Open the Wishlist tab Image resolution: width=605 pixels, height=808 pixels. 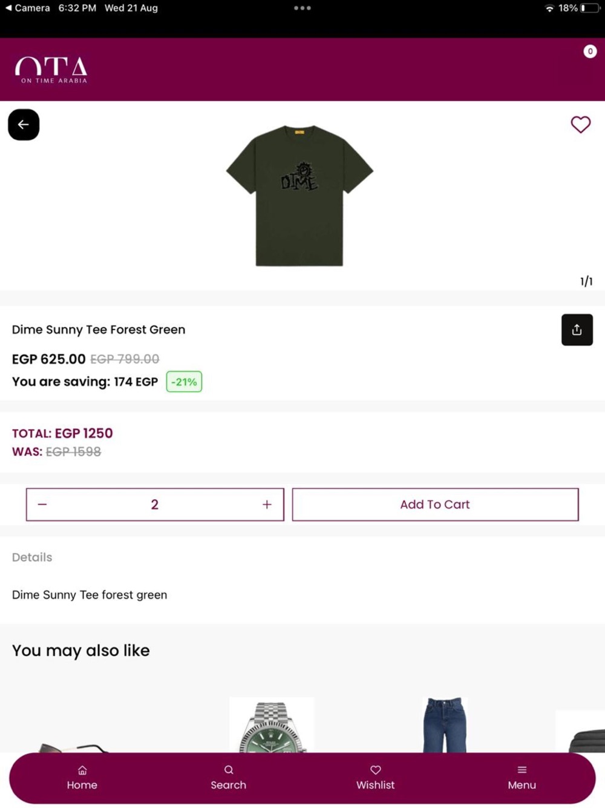(375, 778)
